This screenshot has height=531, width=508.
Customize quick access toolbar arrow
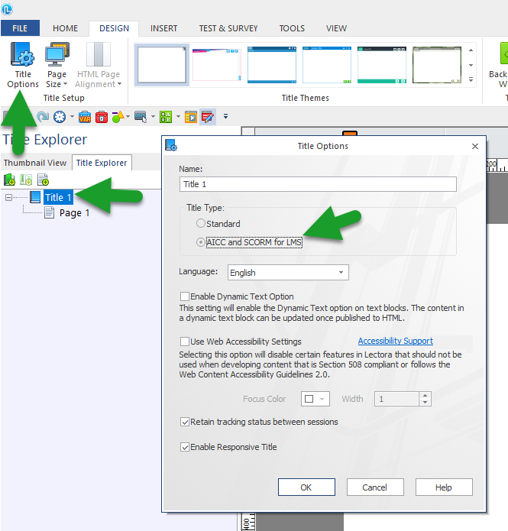point(225,117)
